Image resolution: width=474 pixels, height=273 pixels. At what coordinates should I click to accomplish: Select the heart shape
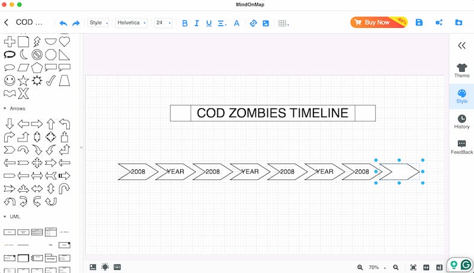(65, 41)
